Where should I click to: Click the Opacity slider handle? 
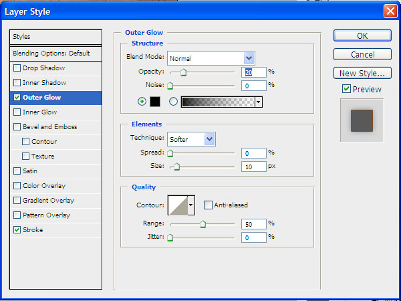(183, 73)
